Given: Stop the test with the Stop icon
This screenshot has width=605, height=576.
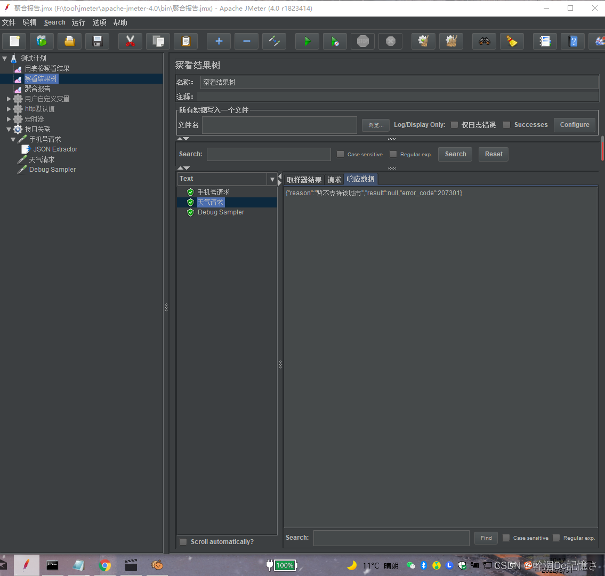Looking at the screenshot, I should point(362,41).
